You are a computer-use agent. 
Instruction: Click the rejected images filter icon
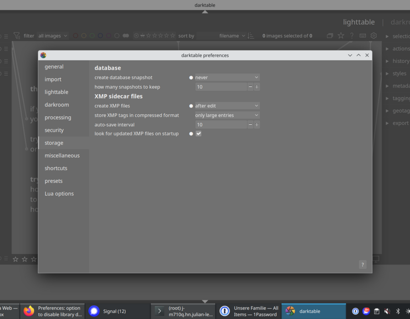coord(136,36)
